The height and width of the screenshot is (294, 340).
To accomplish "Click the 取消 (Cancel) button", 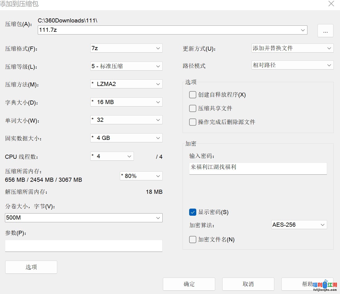I will click(248, 284).
